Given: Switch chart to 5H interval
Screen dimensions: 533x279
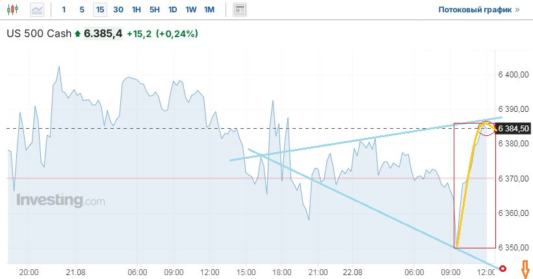Looking at the screenshot, I should coord(154,10).
